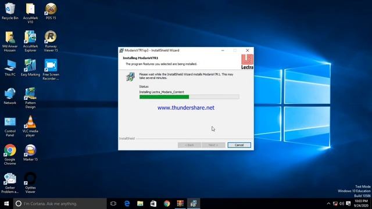
Task: Open Chrome from the taskbar
Action: click(167, 204)
